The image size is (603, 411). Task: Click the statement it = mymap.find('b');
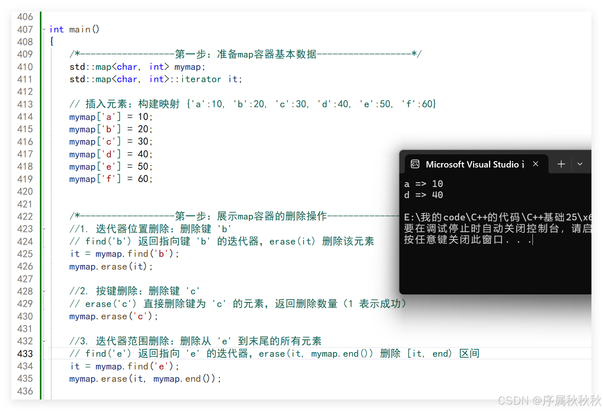pyautogui.click(x=124, y=254)
